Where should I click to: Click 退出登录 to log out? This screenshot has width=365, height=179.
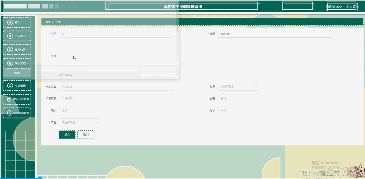352,7
